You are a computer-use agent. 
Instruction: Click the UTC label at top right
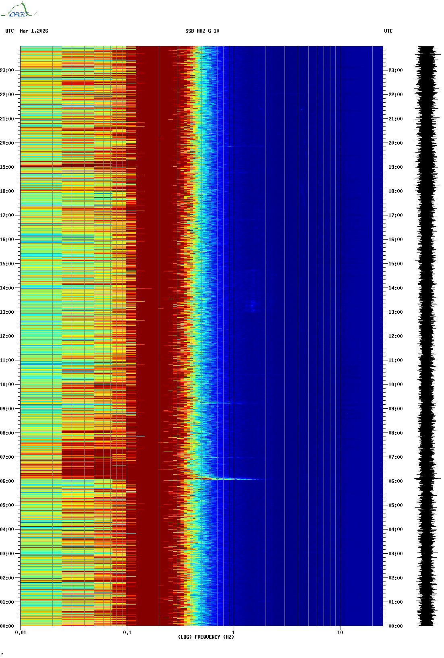[388, 31]
